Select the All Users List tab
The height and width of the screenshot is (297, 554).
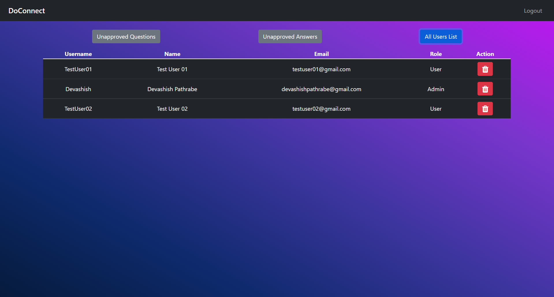click(x=441, y=37)
